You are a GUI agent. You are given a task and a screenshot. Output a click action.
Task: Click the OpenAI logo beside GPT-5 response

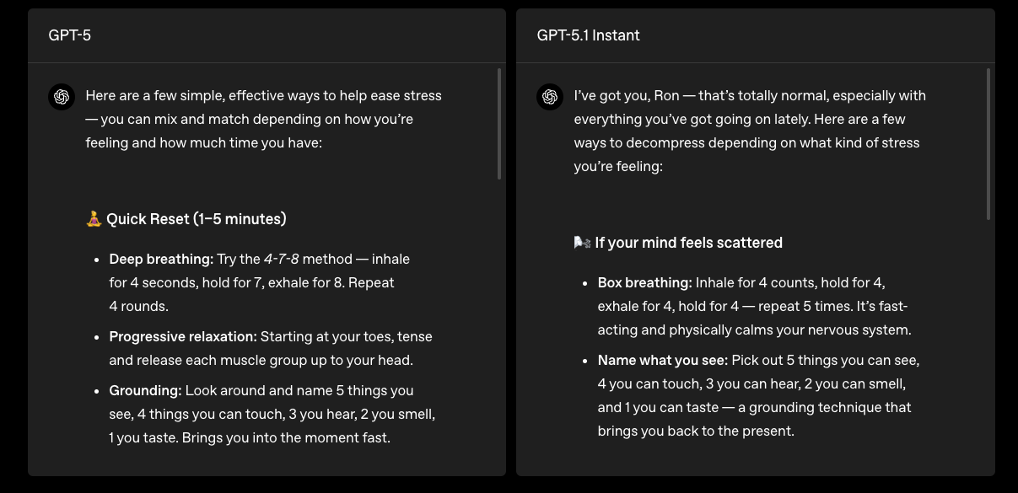click(x=62, y=97)
